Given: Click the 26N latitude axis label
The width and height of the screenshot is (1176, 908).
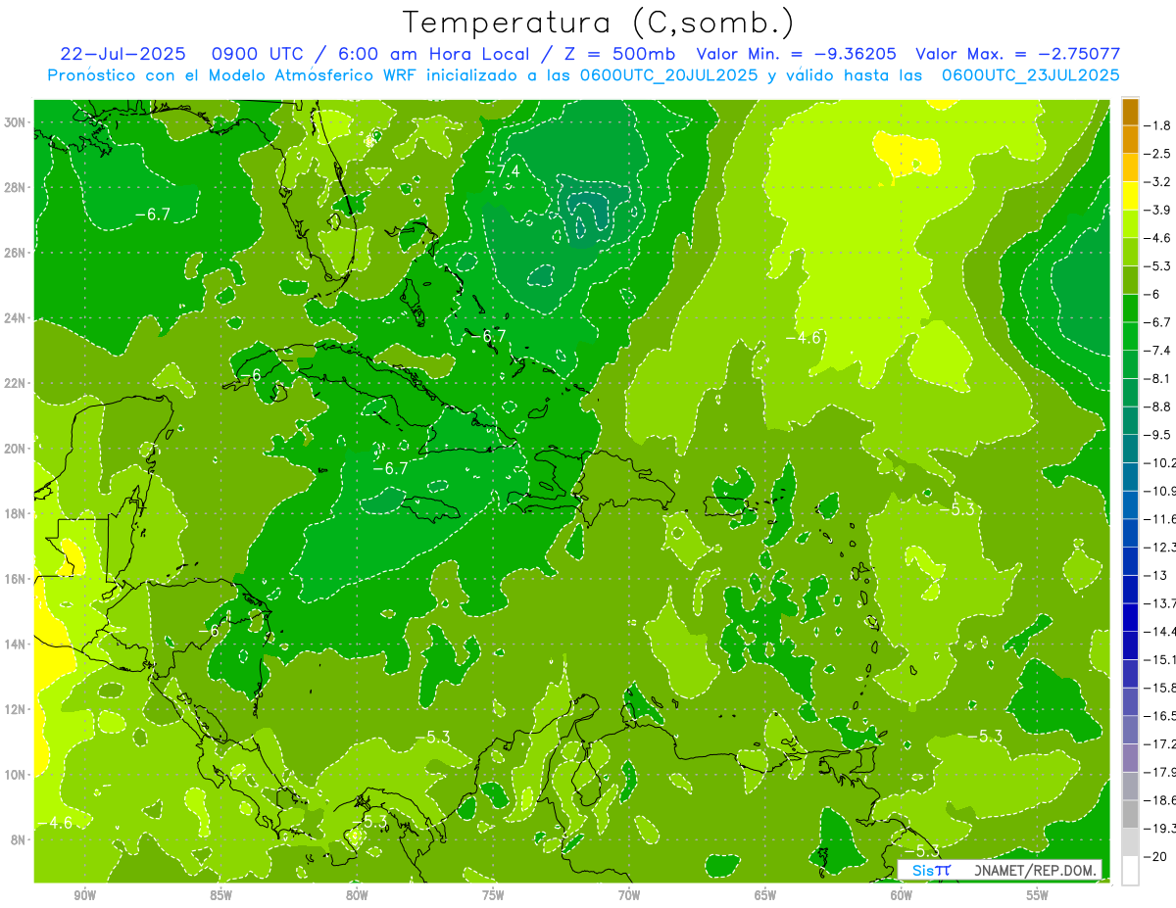Looking at the screenshot, I should coord(17,253).
